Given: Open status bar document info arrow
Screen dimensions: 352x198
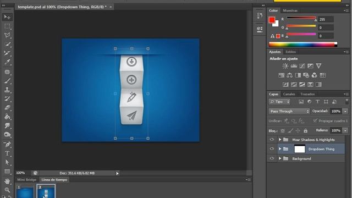Looking at the screenshot, I should coord(117,173).
